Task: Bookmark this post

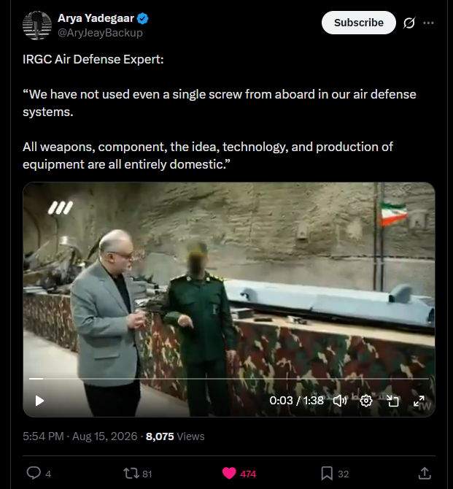Action: 327,474
